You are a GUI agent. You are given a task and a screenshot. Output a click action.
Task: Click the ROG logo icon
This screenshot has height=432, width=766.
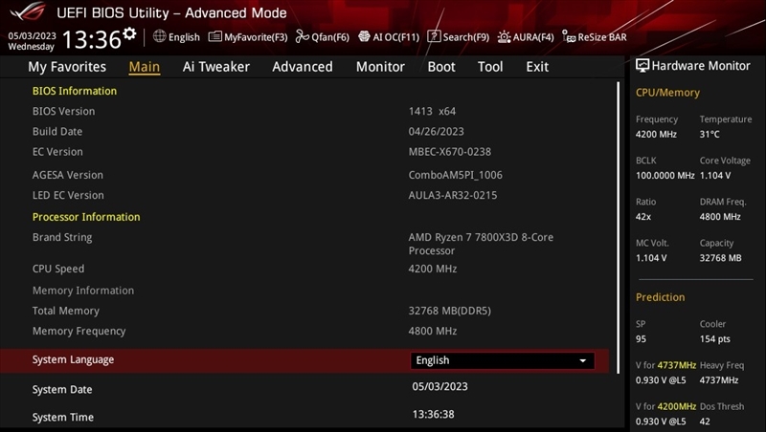28,11
